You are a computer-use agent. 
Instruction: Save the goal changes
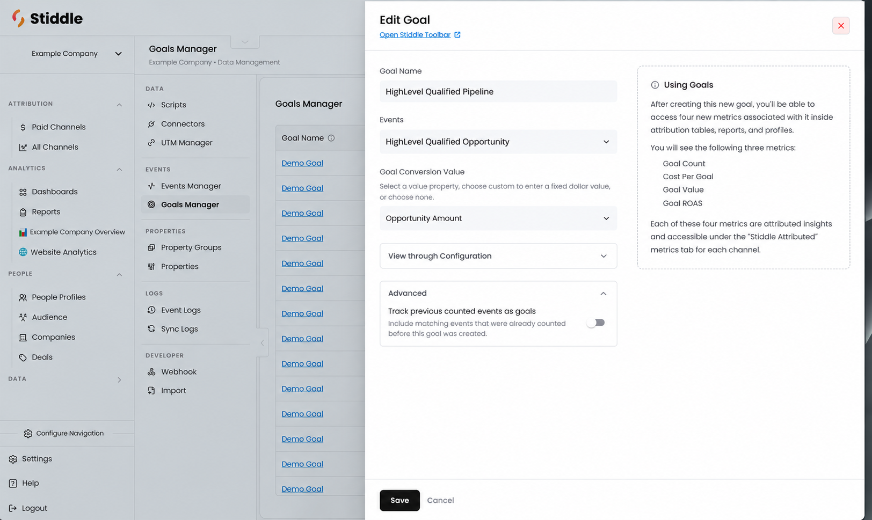(399, 501)
